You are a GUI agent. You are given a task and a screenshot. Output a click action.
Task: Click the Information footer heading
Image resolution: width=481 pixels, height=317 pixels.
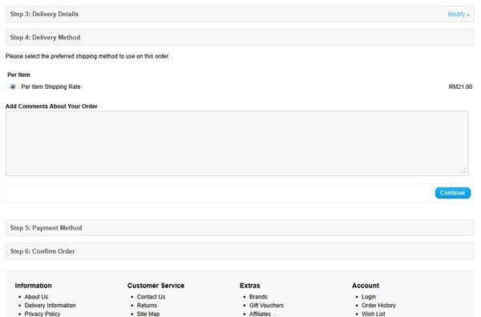[x=33, y=286]
